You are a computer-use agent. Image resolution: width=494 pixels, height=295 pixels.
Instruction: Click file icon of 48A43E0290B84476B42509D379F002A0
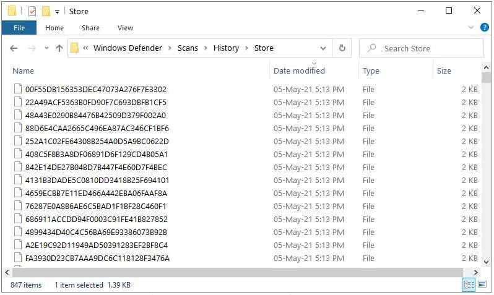pos(18,114)
